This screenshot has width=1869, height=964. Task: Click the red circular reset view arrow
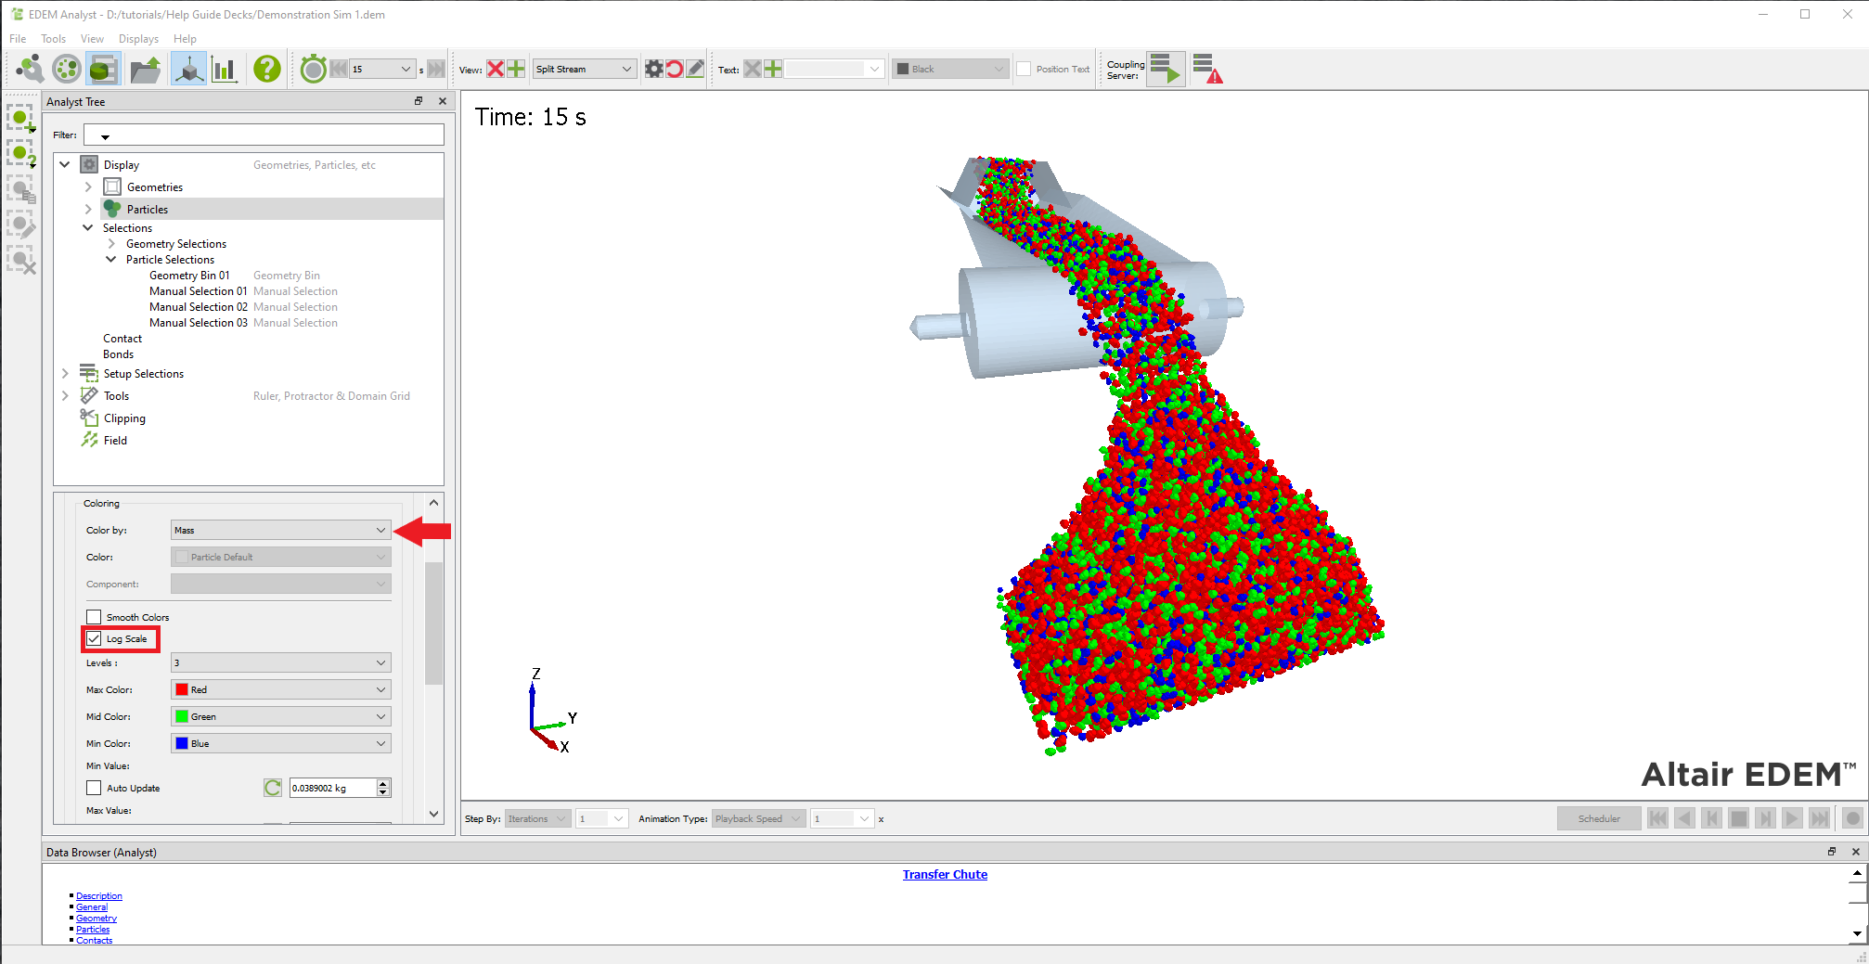click(675, 69)
